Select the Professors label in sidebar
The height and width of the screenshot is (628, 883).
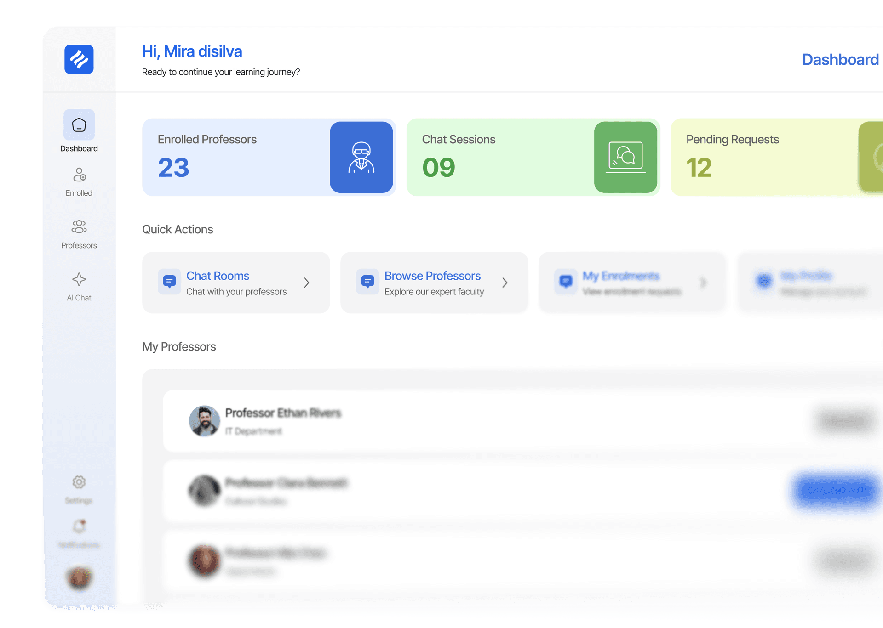(x=79, y=245)
